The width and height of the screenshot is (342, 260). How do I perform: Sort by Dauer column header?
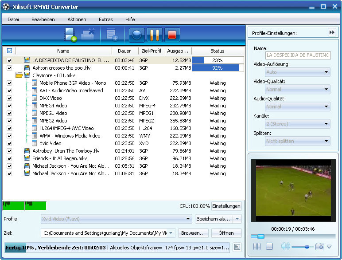tap(125, 51)
